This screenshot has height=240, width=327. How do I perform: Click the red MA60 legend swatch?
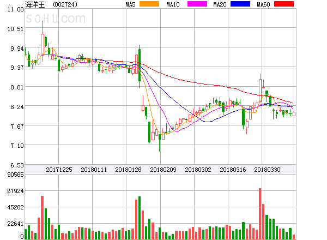point(284,4)
